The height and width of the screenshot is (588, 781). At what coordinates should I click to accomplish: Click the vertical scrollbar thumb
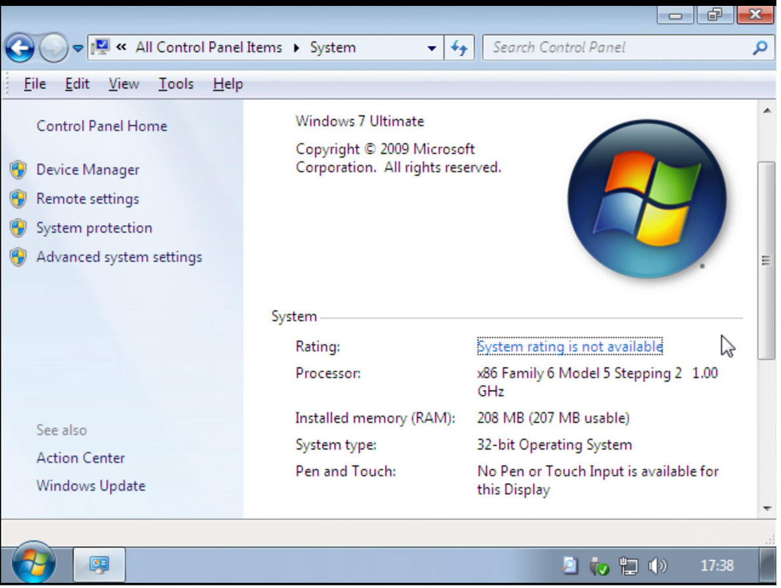point(766,260)
